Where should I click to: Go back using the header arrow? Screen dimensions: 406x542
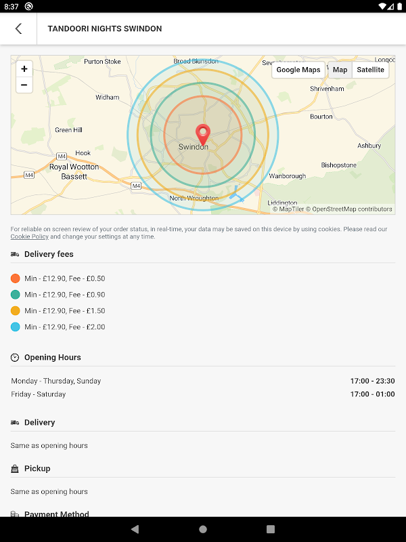[x=19, y=28]
